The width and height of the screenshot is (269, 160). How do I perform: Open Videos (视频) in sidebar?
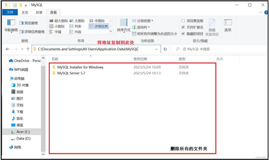(17, 92)
